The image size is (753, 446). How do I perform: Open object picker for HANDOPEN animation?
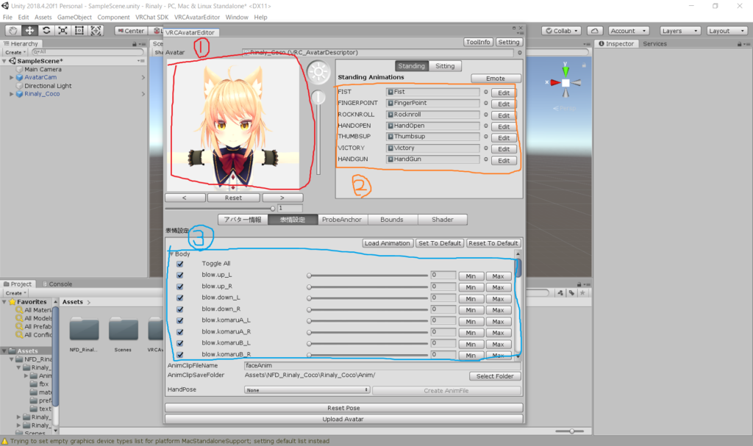pos(485,126)
